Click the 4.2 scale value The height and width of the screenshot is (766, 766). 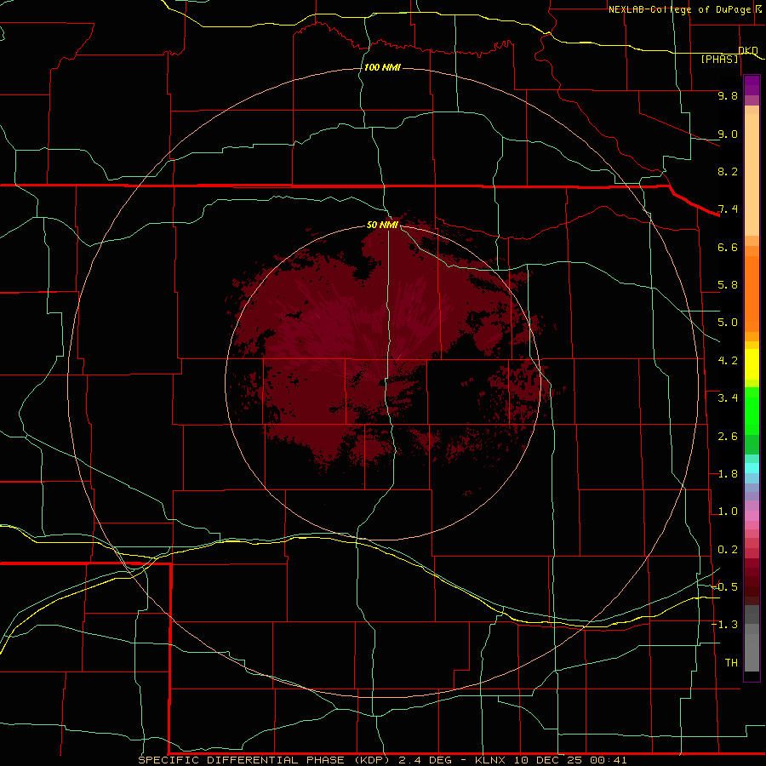click(x=728, y=361)
